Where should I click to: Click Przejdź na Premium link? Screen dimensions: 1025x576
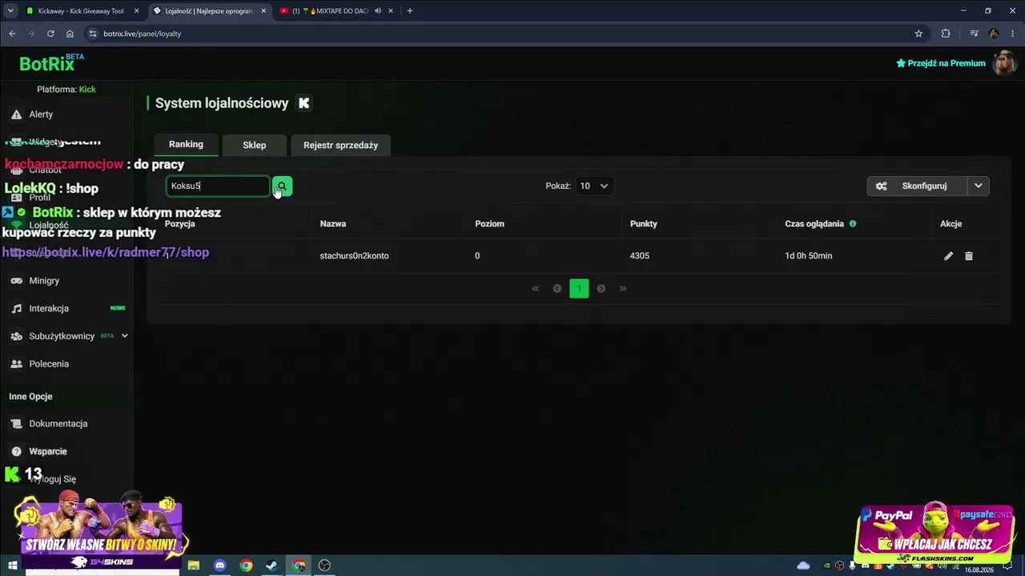(x=941, y=63)
